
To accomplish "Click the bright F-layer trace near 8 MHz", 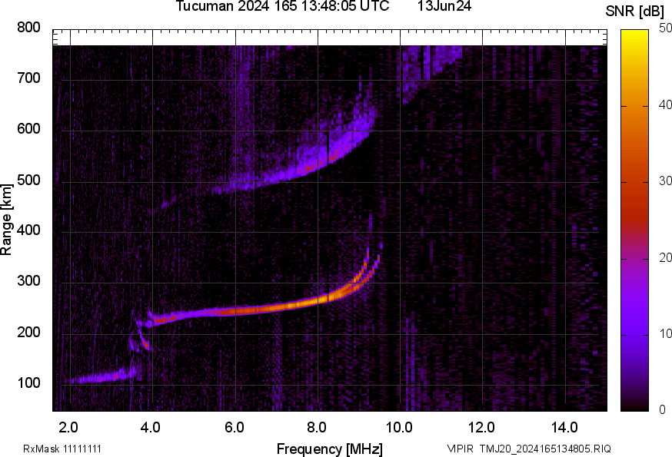I will point(318,300).
